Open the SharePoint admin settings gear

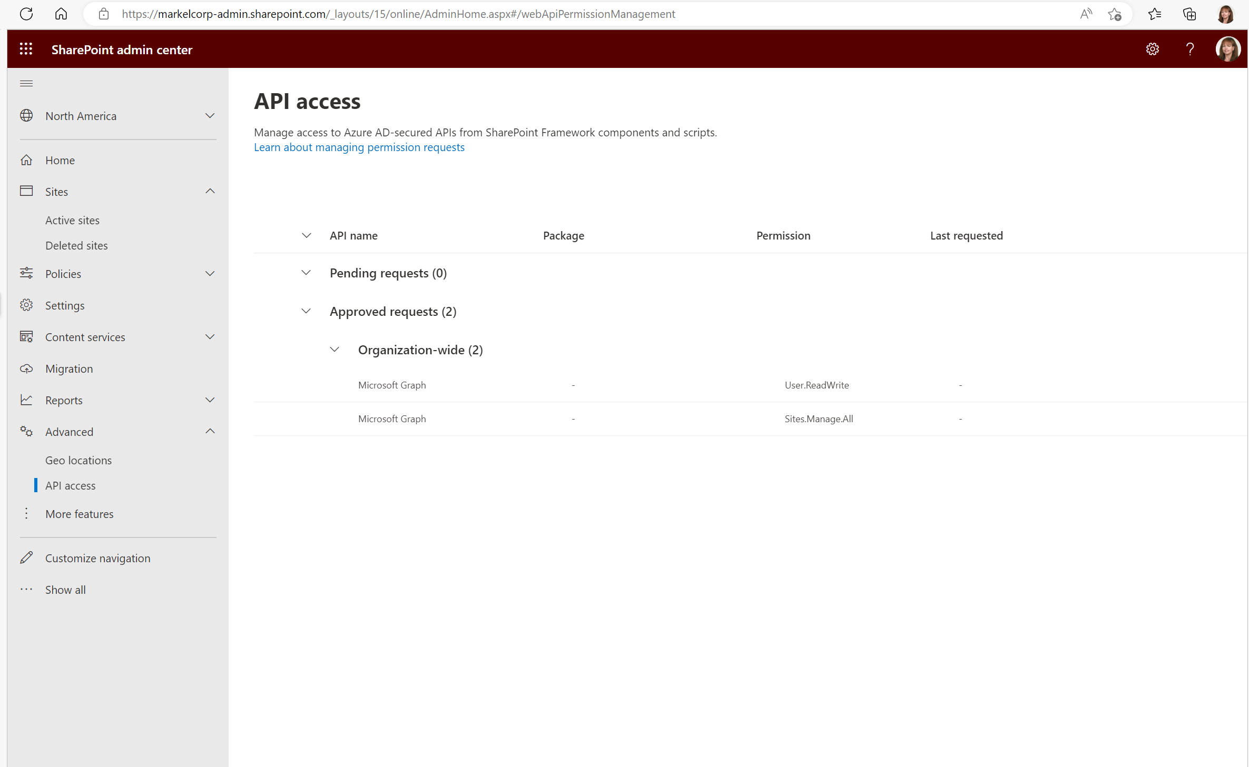1153,49
